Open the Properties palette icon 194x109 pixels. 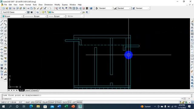pos(71,8)
